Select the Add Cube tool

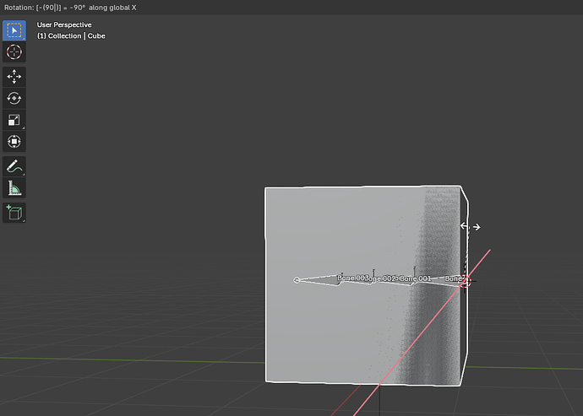tap(14, 213)
